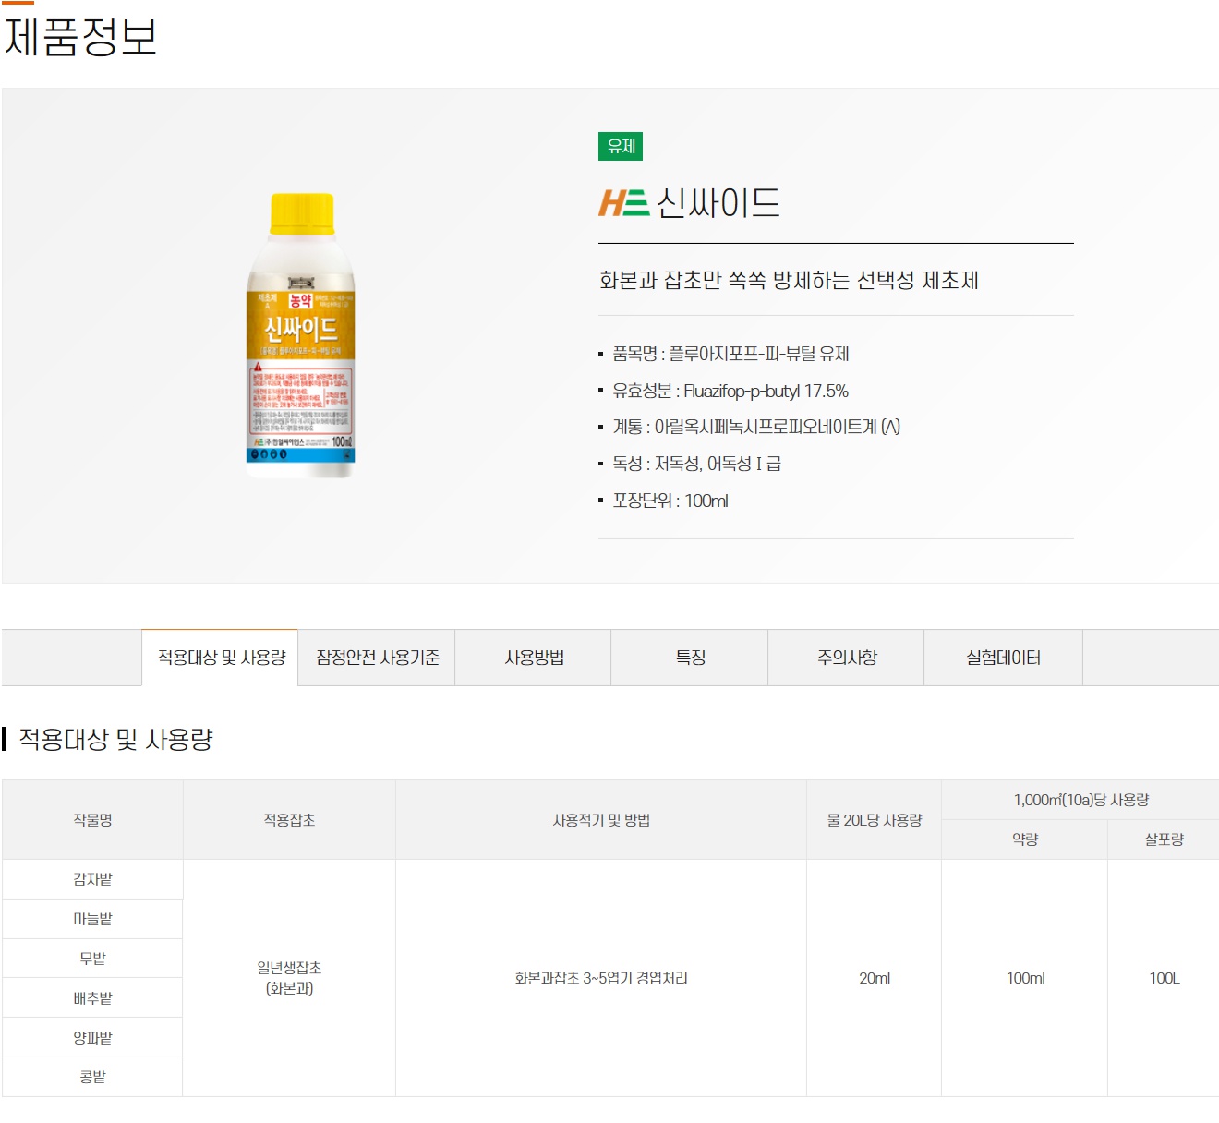Viewport: 1219px width, 1123px height.
Task: Click the 유효성분 Fluazifop-p-butyl 17.5% line
Action: pos(730,391)
